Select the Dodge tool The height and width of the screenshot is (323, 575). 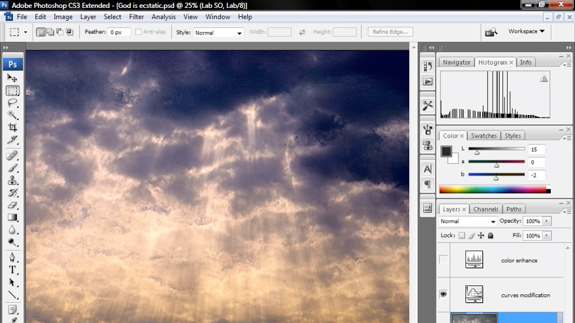[x=12, y=242]
